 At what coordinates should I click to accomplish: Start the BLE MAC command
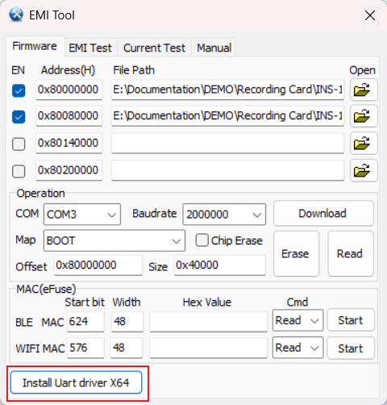[351, 320]
